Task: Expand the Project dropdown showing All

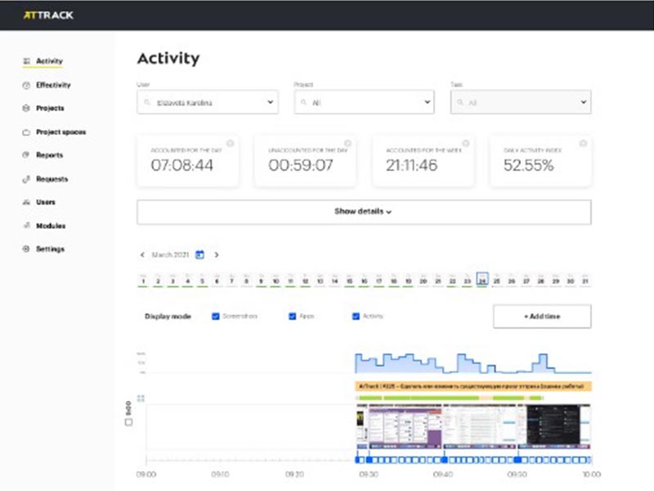Action: point(365,101)
